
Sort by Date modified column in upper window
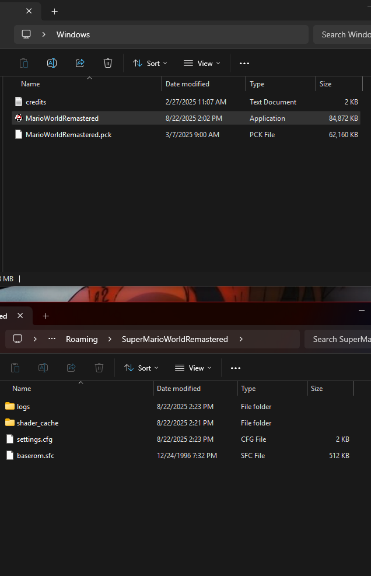[187, 84]
